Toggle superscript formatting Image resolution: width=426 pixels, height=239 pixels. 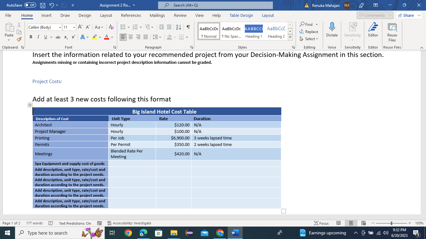point(73,37)
